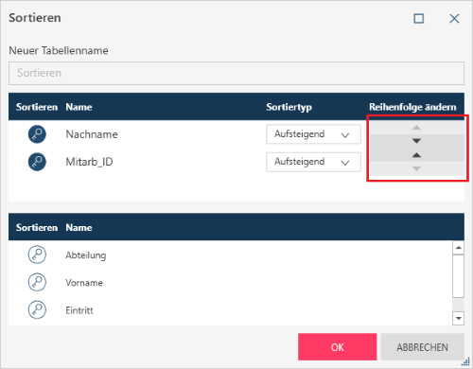473x369 pixels.
Task: Open Sortiertyp dropdown for Nachname
Action: tap(313, 134)
